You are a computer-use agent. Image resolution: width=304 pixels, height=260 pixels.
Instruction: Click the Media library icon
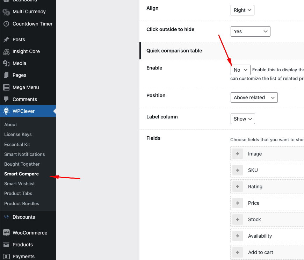6,63
